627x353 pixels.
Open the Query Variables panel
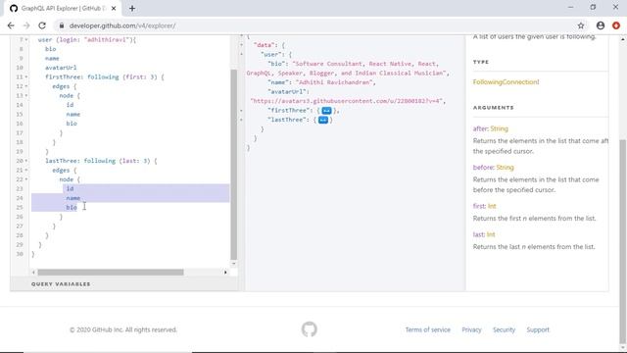[61, 283]
